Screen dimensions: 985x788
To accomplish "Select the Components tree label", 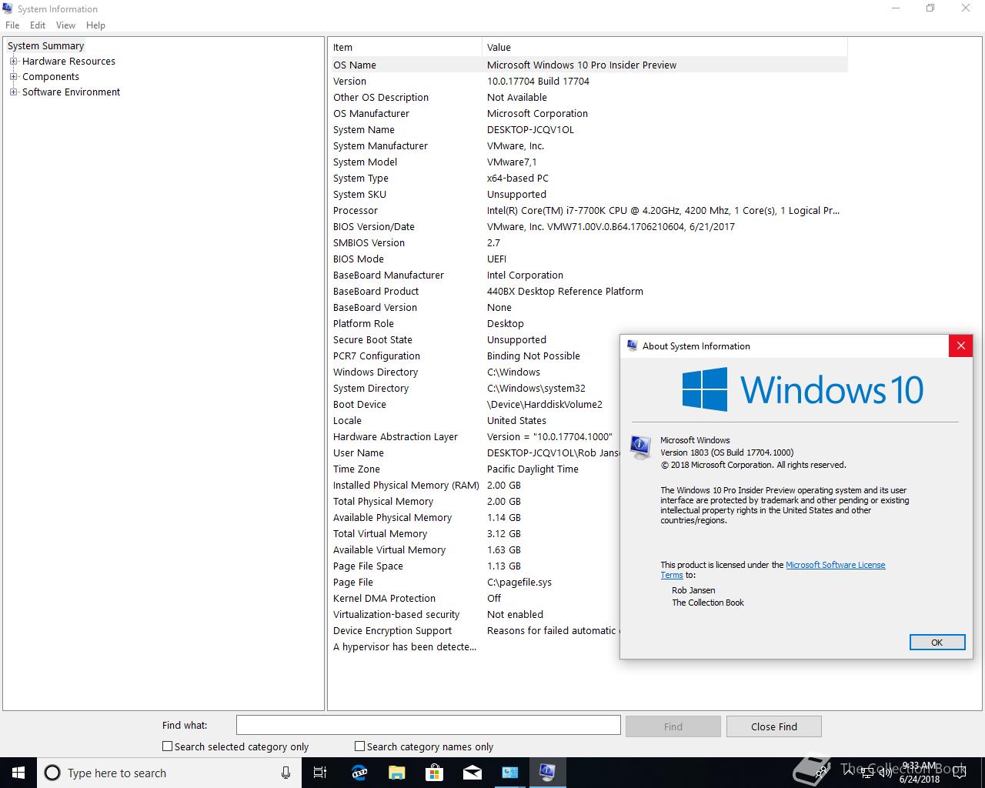I will [51, 77].
